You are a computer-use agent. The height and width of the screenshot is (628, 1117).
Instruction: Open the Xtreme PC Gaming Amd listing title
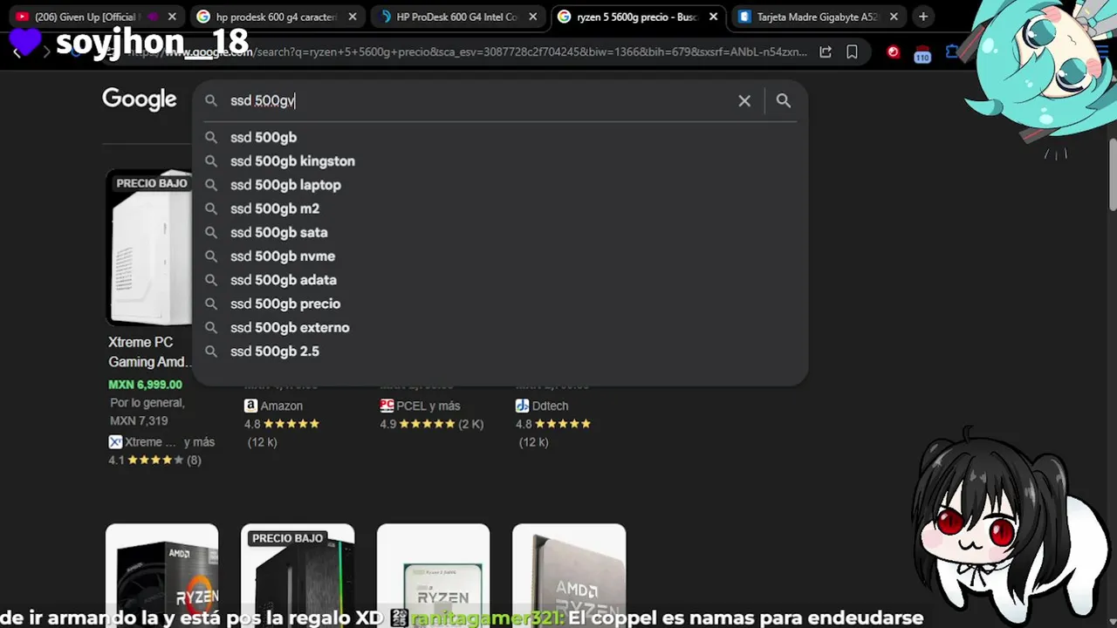[x=147, y=352]
